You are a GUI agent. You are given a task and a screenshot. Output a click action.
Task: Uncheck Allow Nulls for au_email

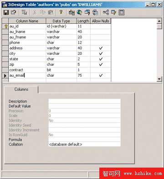pyautogui.click(x=101, y=76)
